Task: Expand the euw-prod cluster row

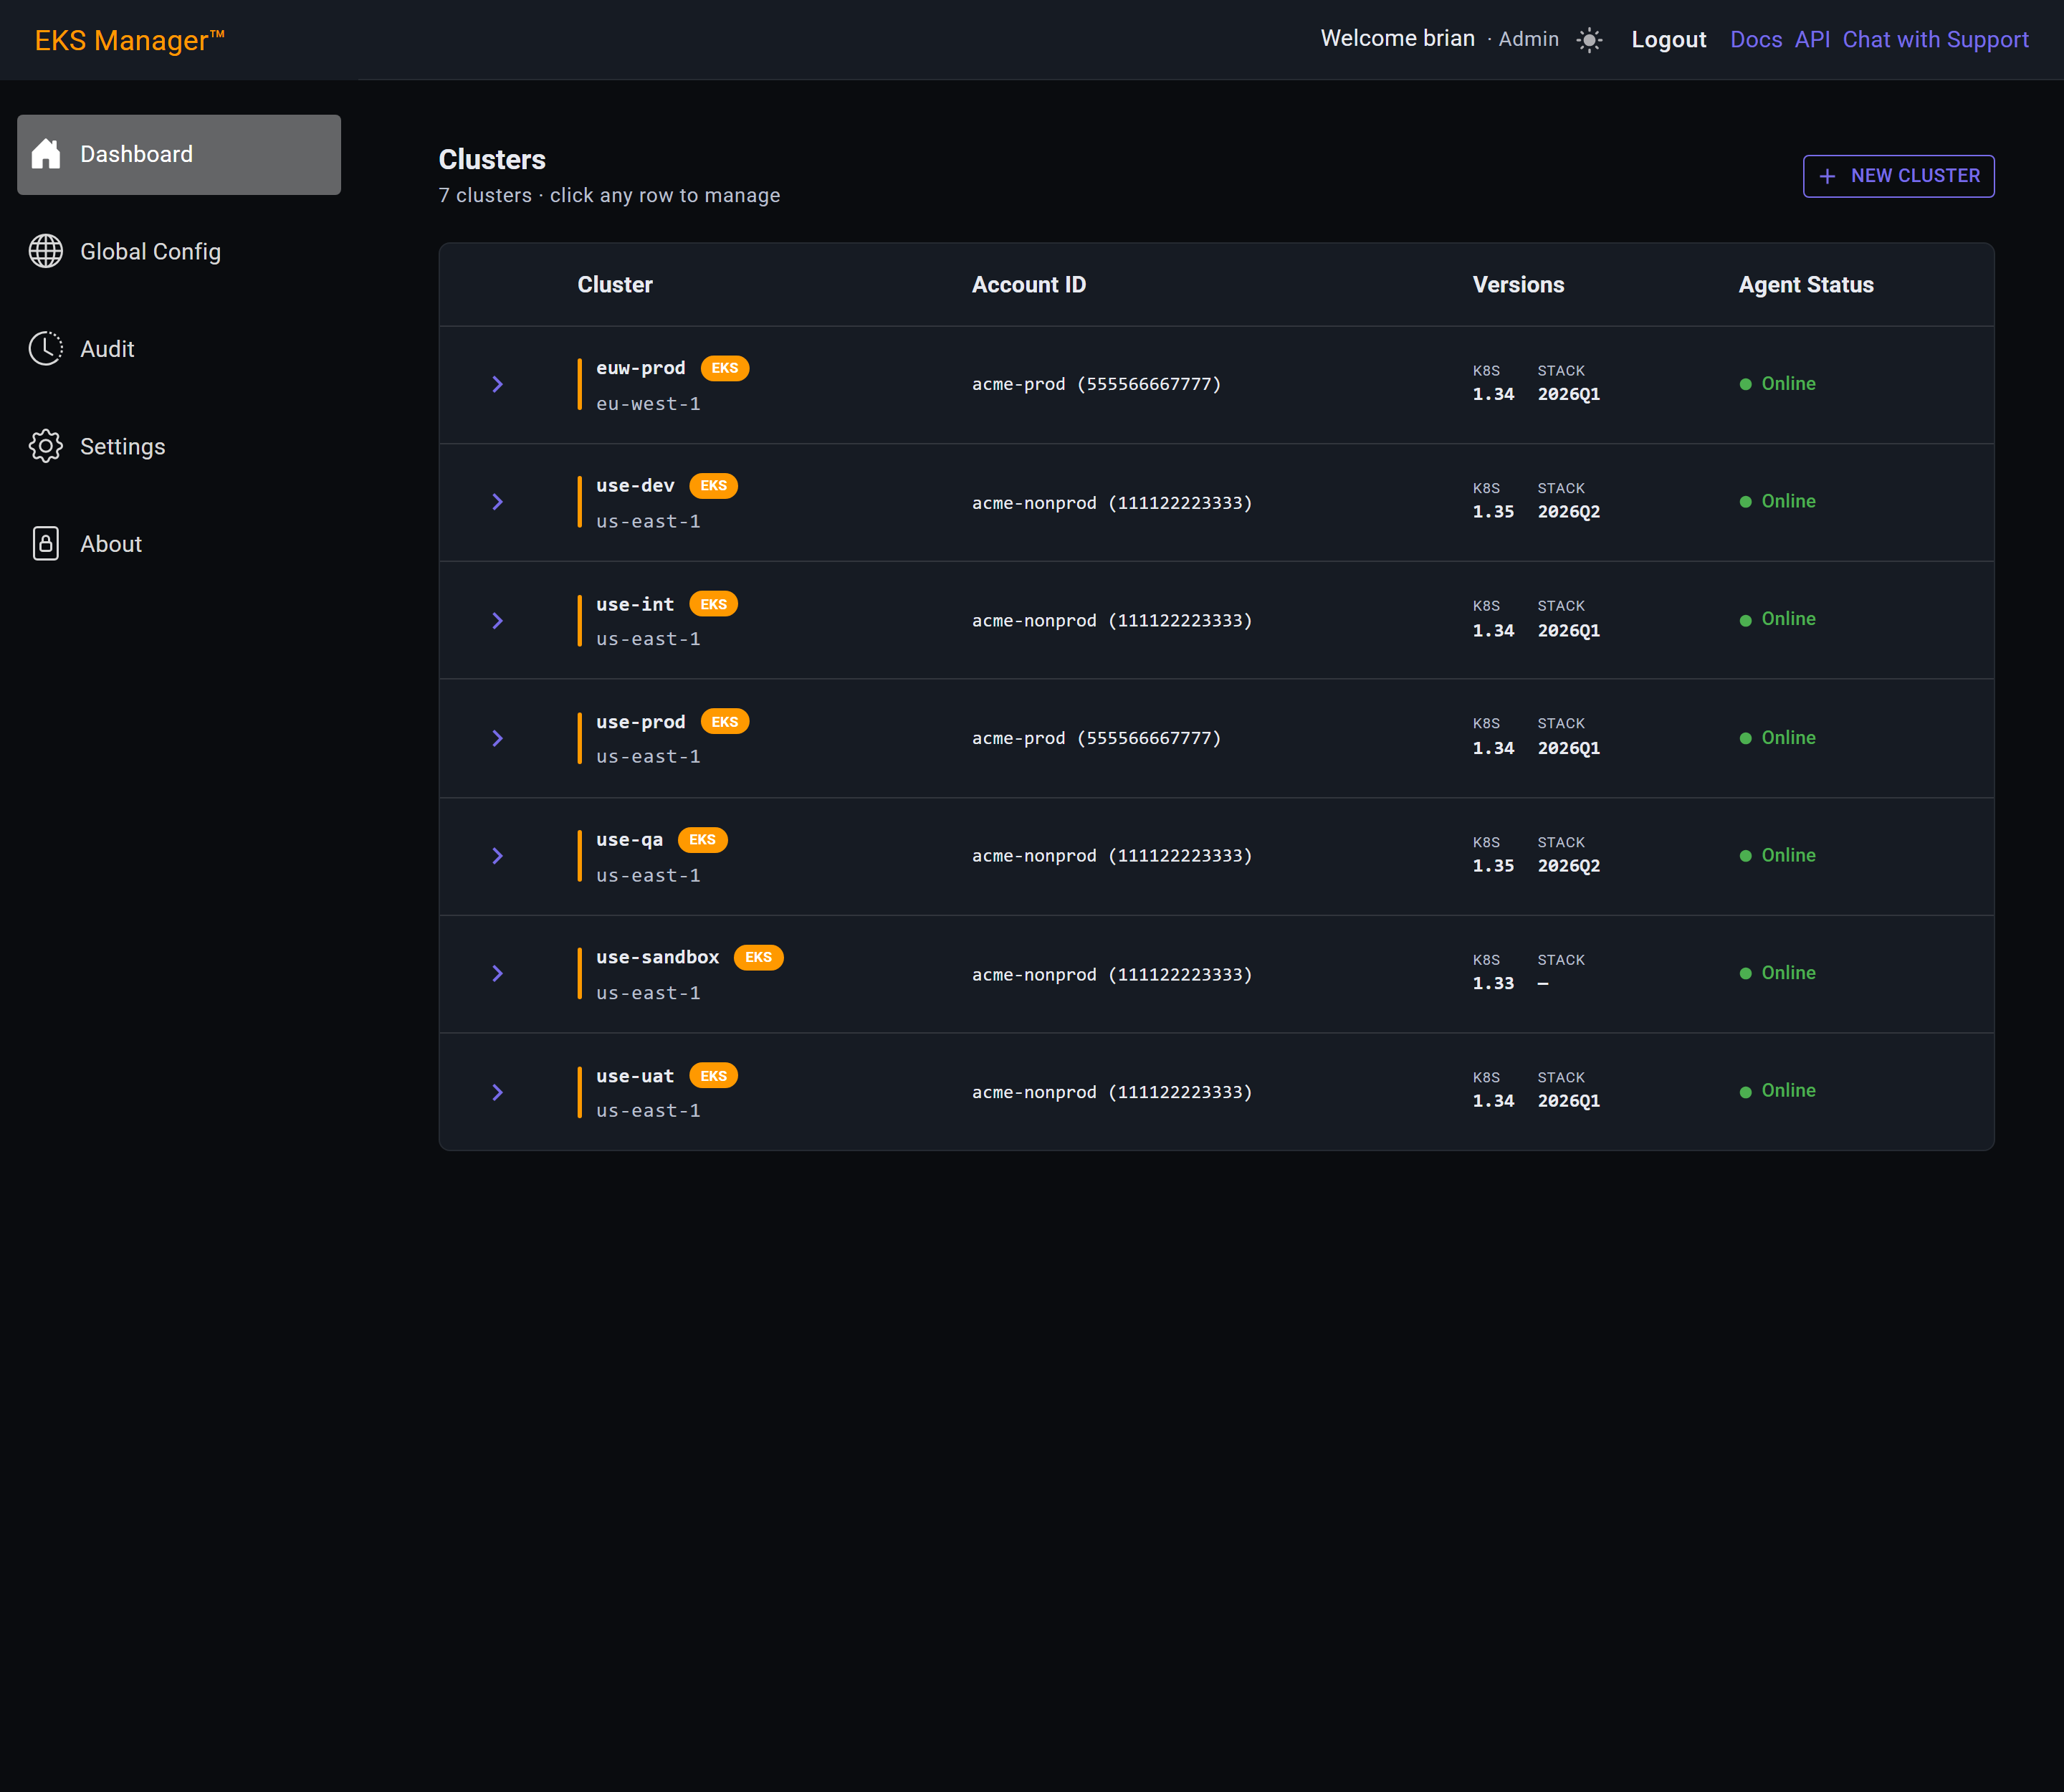Action: [x=497, y=384]
